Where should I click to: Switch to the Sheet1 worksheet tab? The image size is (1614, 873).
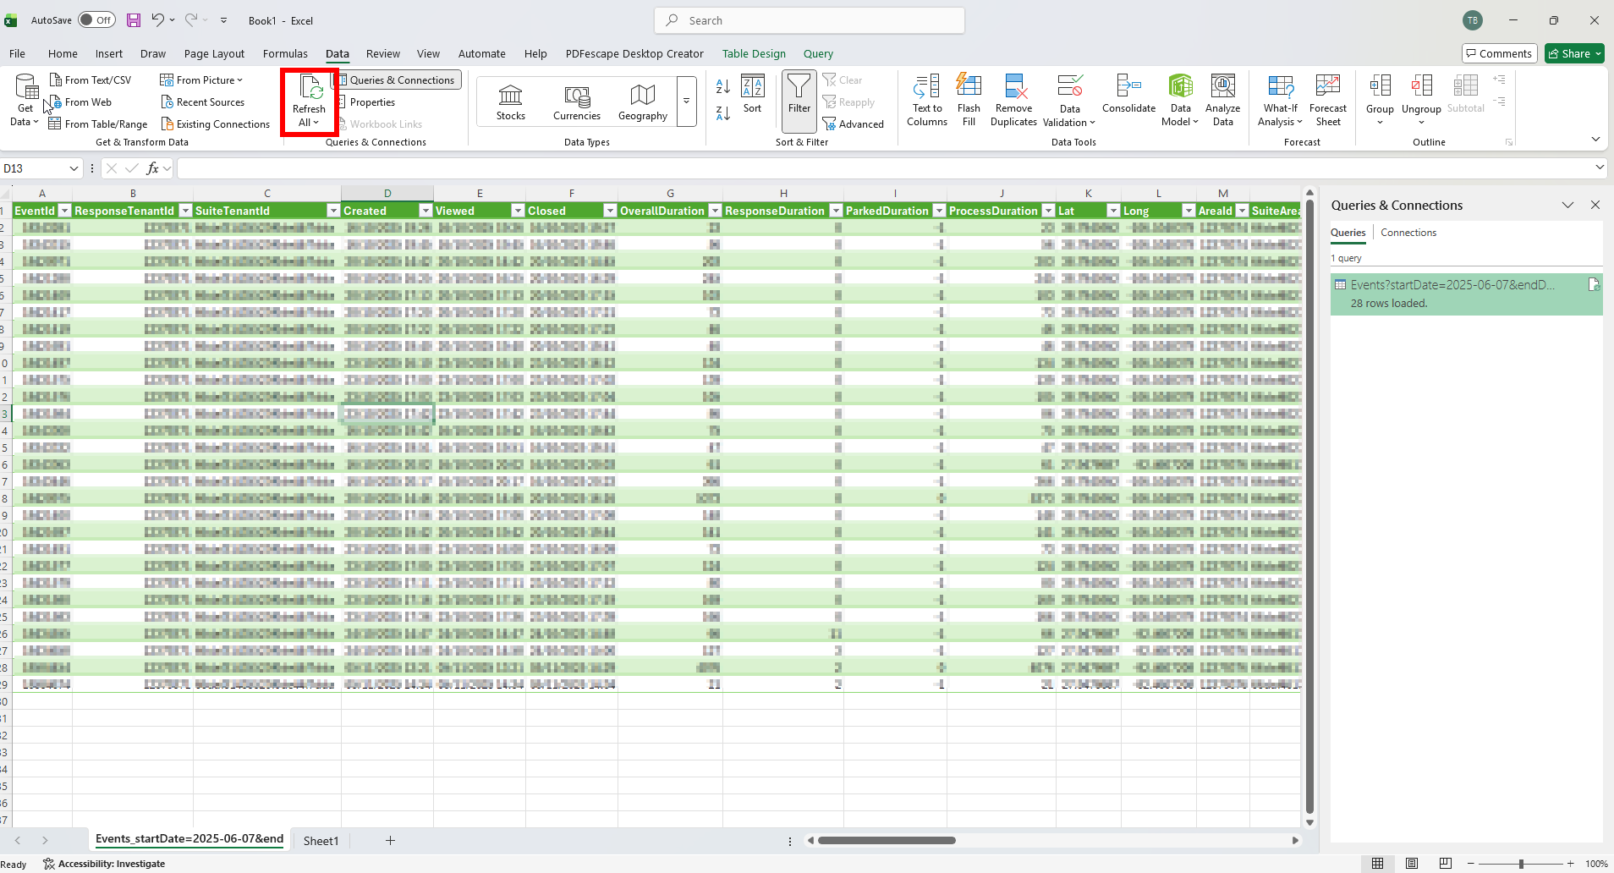pos(321,841)
